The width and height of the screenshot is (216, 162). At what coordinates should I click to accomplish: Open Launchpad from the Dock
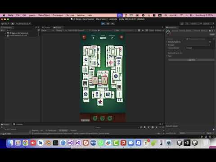coord(18,143)
